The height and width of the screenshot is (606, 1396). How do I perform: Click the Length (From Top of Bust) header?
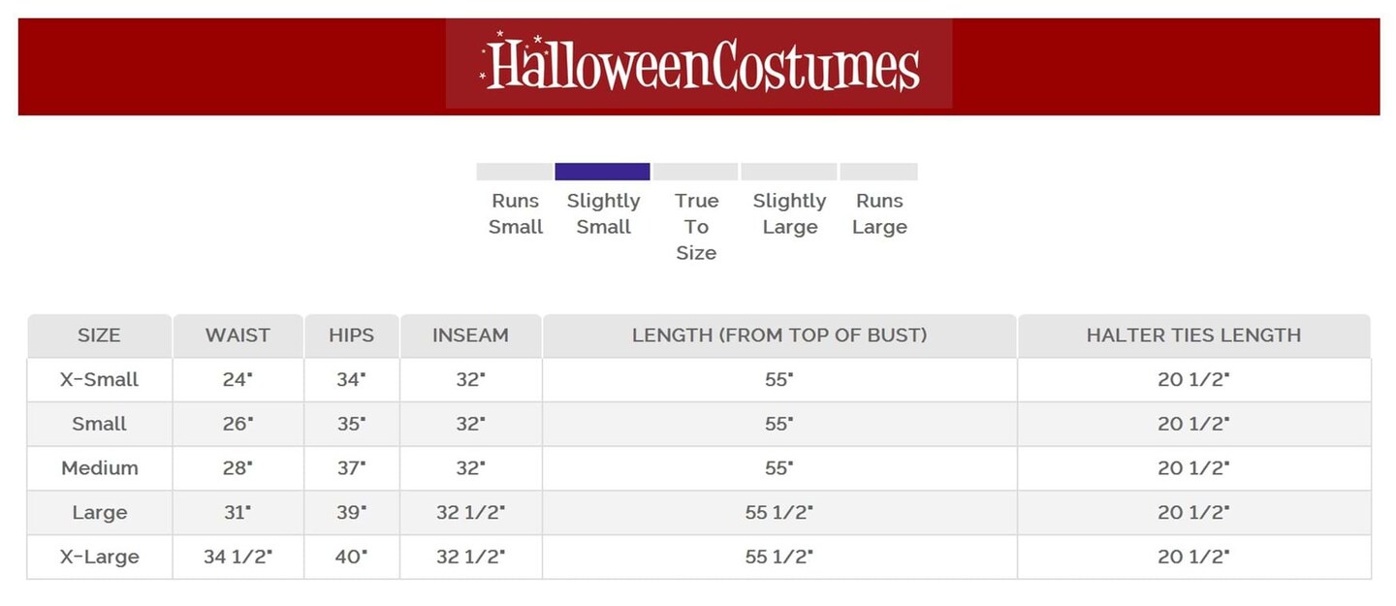pos(779,335)
